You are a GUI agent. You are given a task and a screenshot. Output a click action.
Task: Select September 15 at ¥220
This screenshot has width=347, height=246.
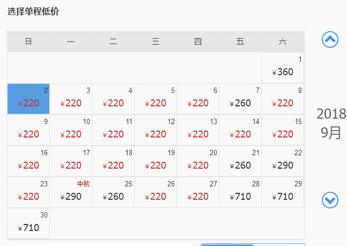pyautogui.click(x=283, y=130)
